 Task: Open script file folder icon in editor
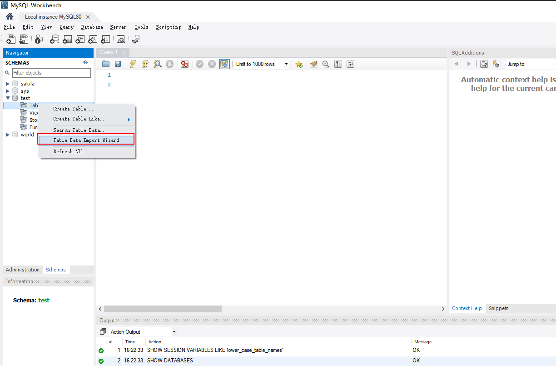[106, 64]
